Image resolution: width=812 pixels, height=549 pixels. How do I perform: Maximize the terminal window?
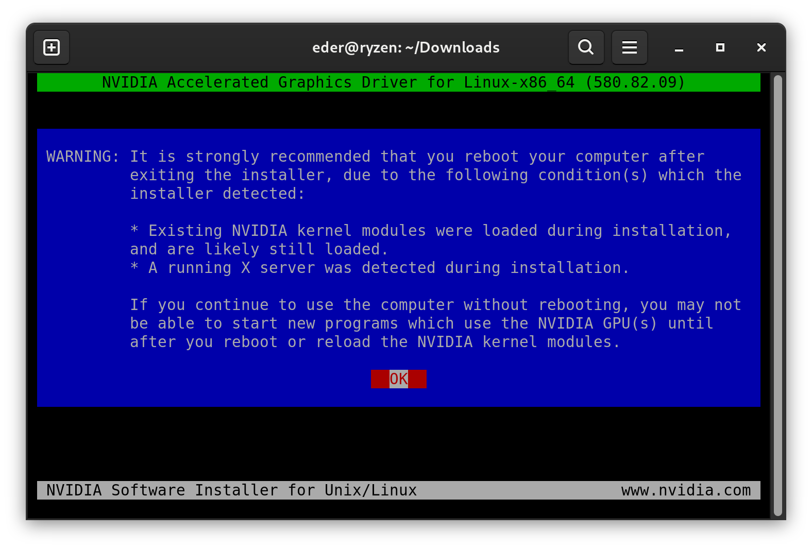click(720, 47)
